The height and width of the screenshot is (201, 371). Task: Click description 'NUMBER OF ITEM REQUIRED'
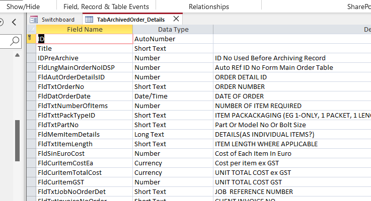[x=258, y=106]
